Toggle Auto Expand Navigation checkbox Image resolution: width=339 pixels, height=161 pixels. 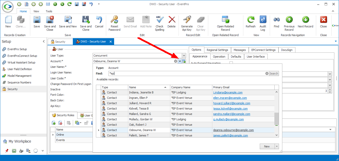pyautogui.click(x=231, y=63)
